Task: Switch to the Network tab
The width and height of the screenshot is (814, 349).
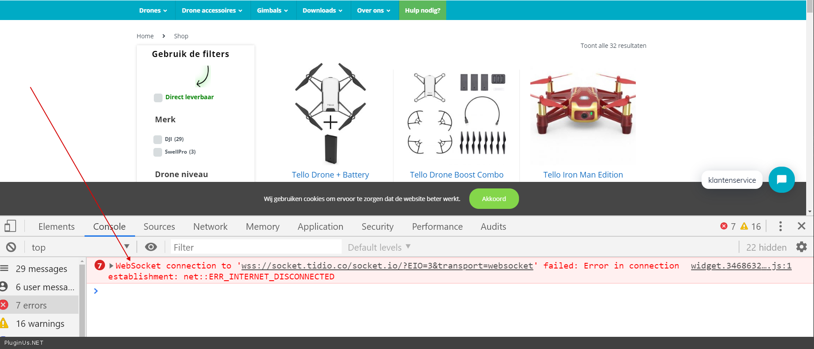Action: (x=210, y=226)
